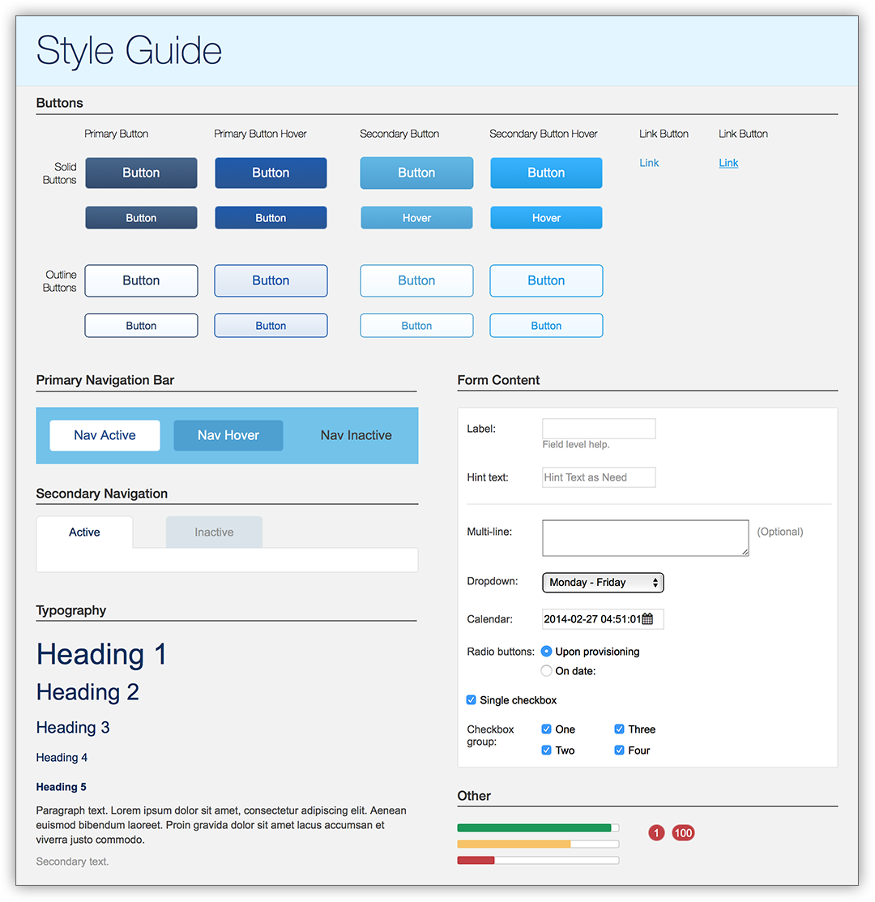Select the "On date:" radio button
The height and width of the screenshot is (902, 875).
click(546, 670)
